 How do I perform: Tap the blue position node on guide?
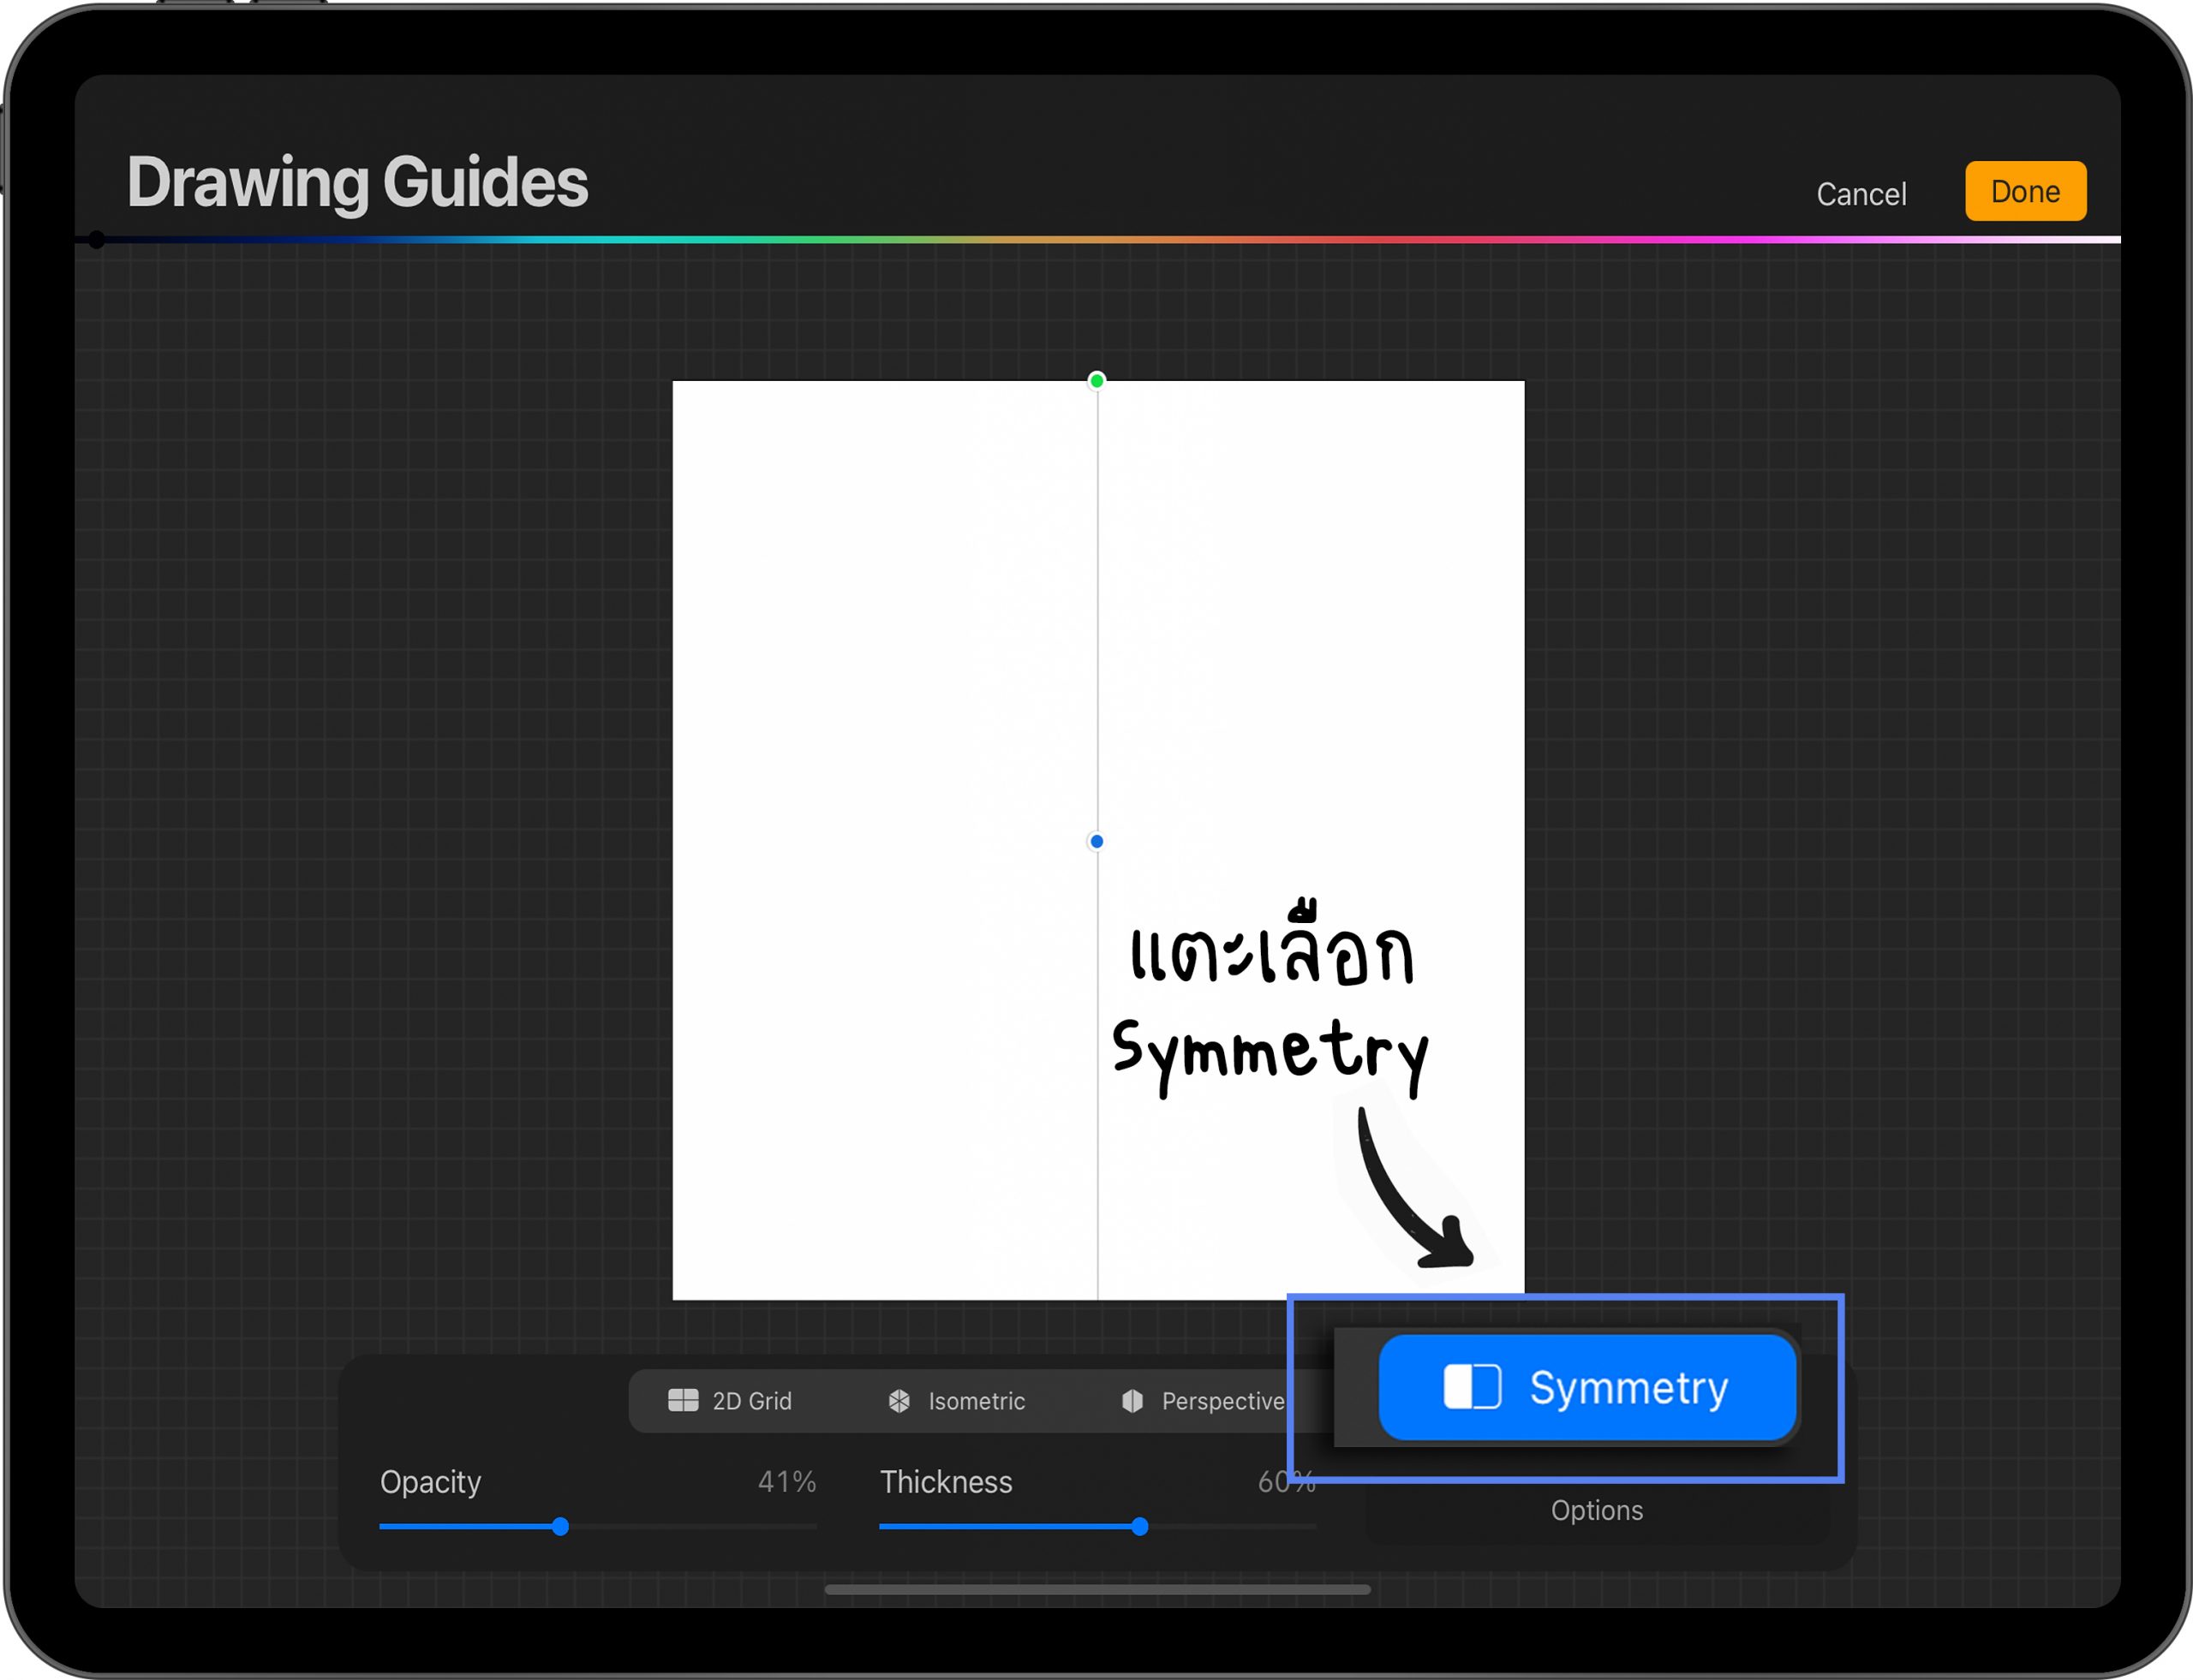point(1096,841)
